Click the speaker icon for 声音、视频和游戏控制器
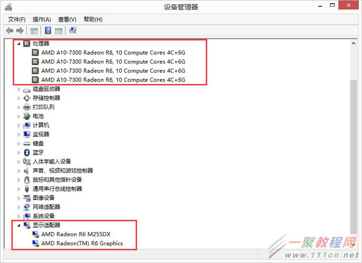Viewport: 362px width, 263px height. pyautogui.click(x=26, y=171)
